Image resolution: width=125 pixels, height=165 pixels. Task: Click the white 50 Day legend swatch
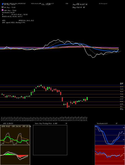[2, 7]
